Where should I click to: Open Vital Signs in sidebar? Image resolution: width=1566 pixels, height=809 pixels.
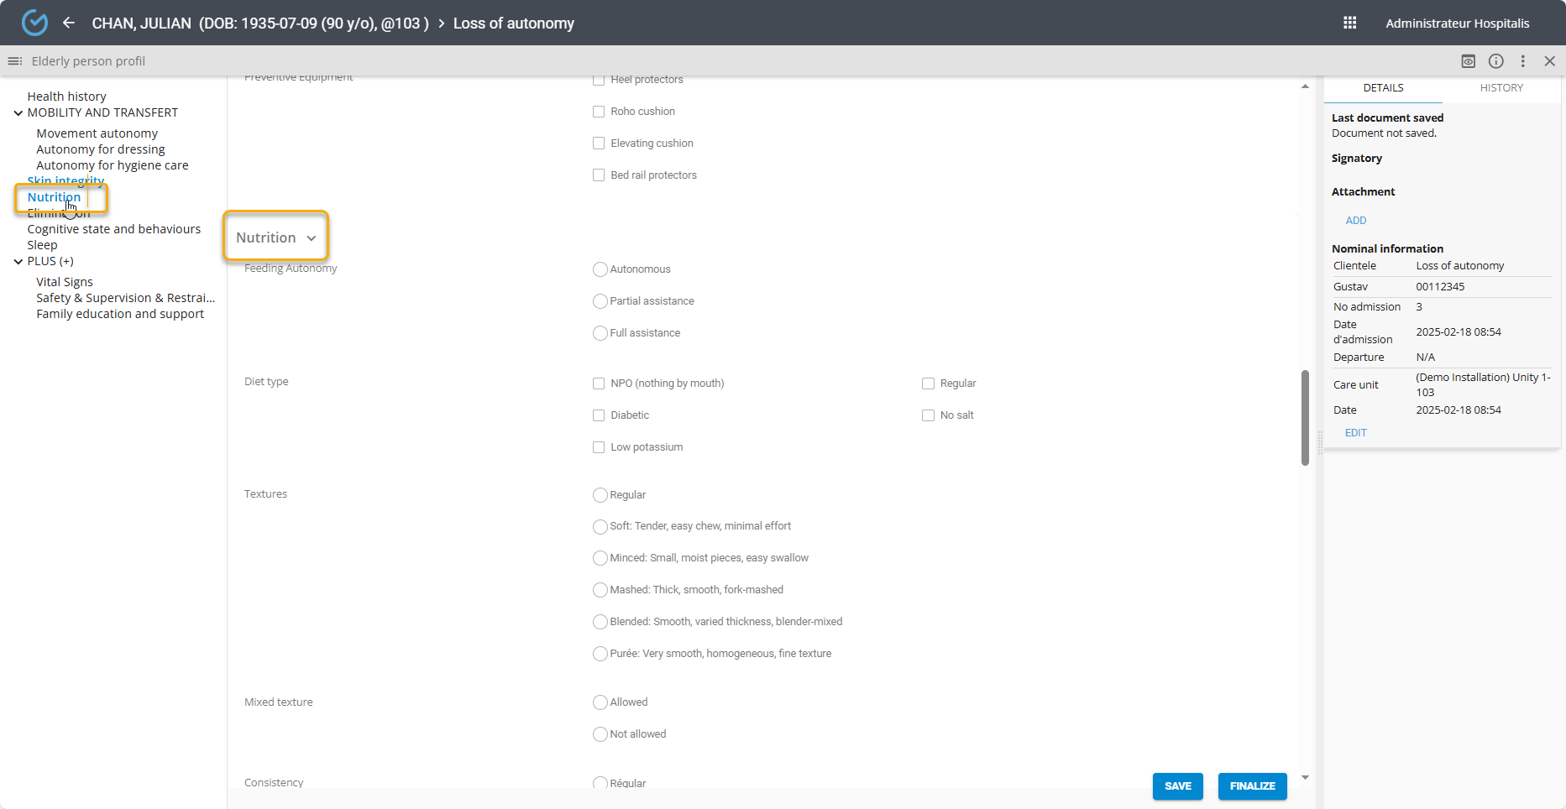65,282
